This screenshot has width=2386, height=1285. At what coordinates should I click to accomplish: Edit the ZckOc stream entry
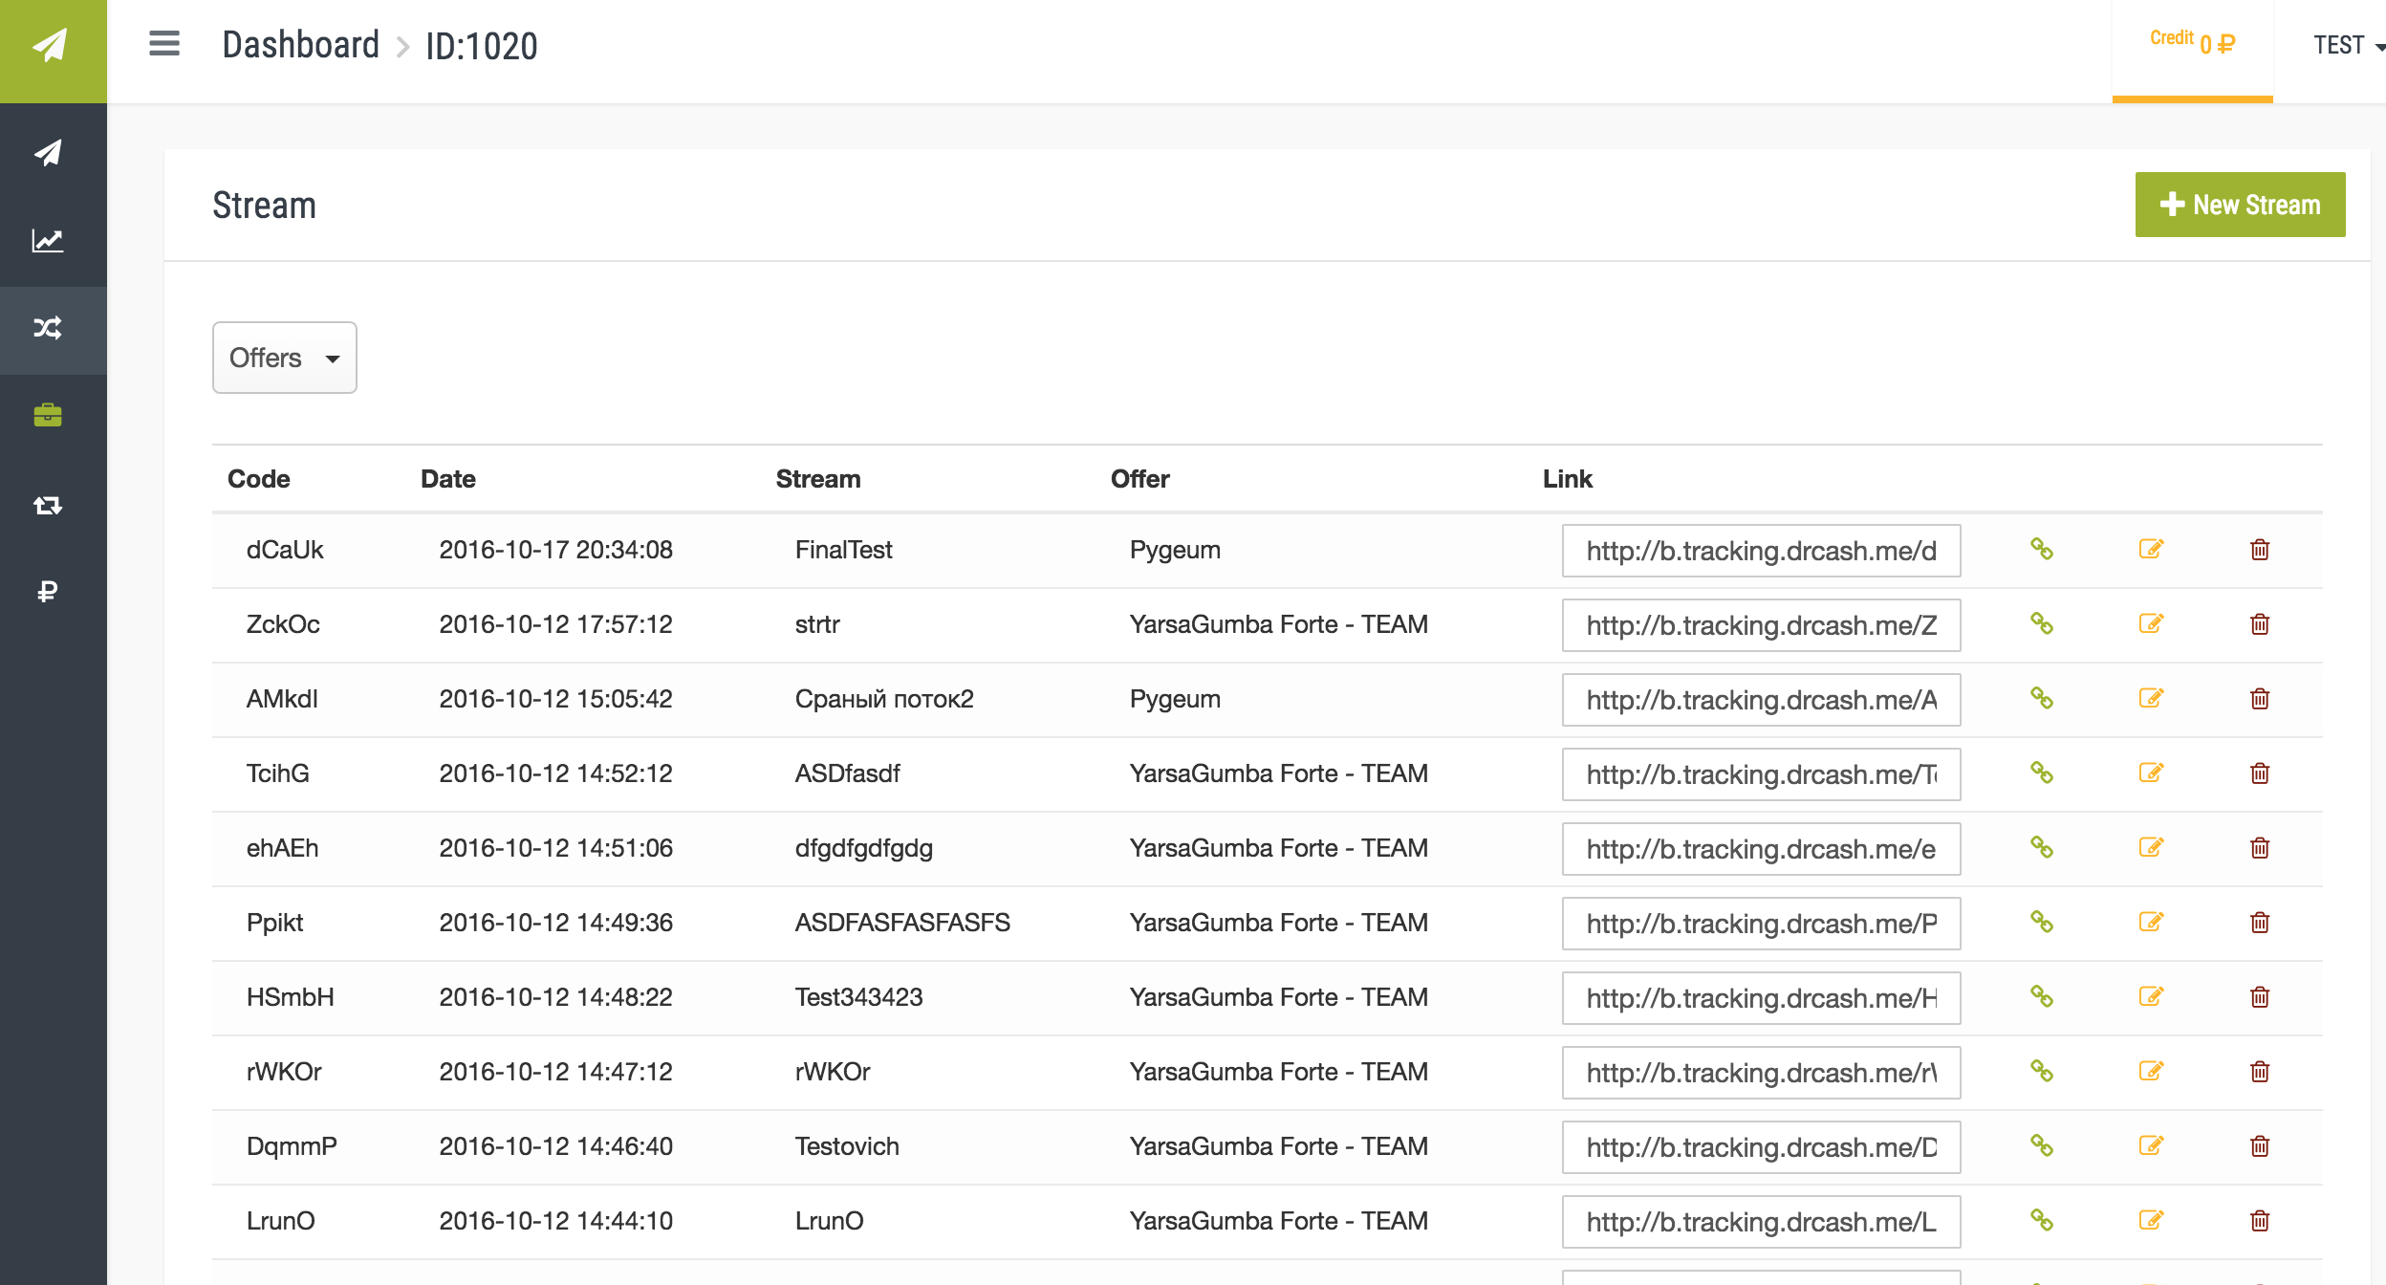2151,624
